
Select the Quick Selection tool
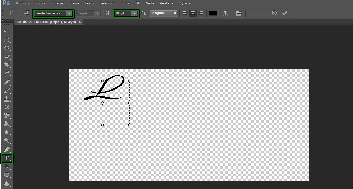pyautogui.click(x=7, y=57)
